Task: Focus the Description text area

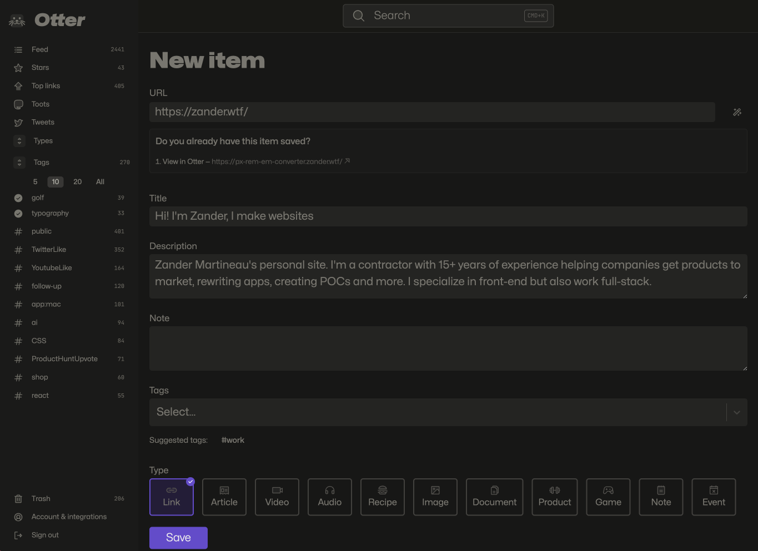Action: (x=448, y=276)
